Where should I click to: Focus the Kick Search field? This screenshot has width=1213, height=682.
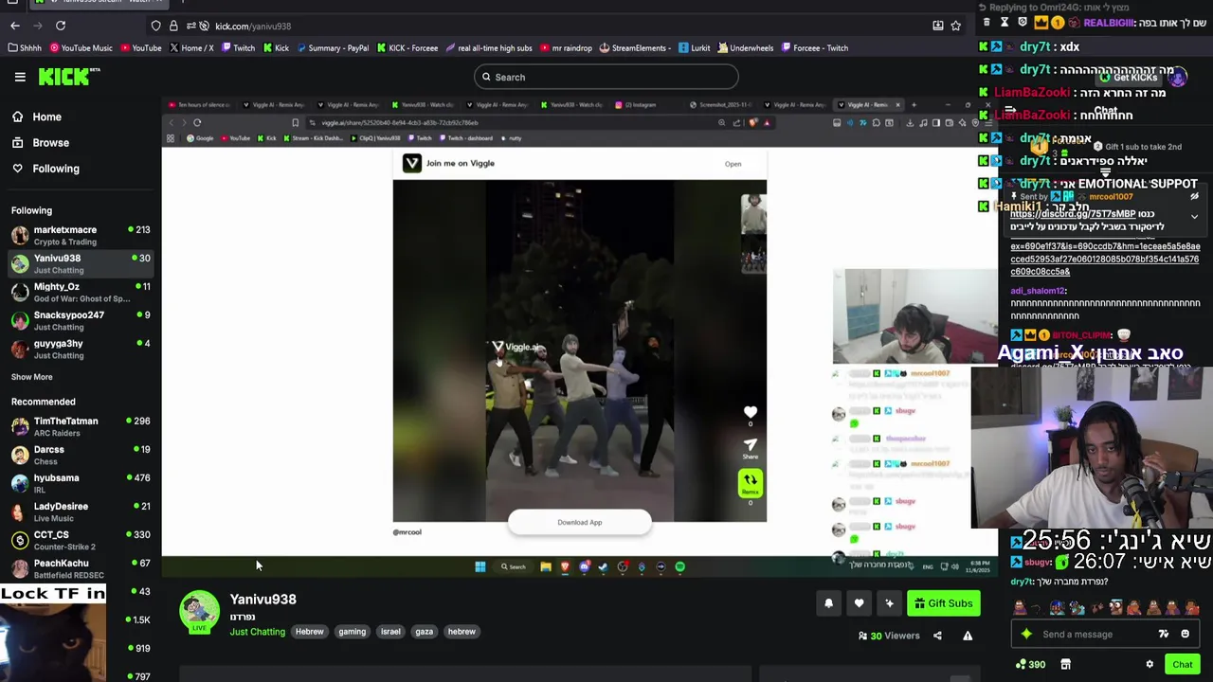[606, 77]
